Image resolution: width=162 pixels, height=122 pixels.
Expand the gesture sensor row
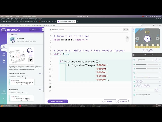click(x=160, y=60)
